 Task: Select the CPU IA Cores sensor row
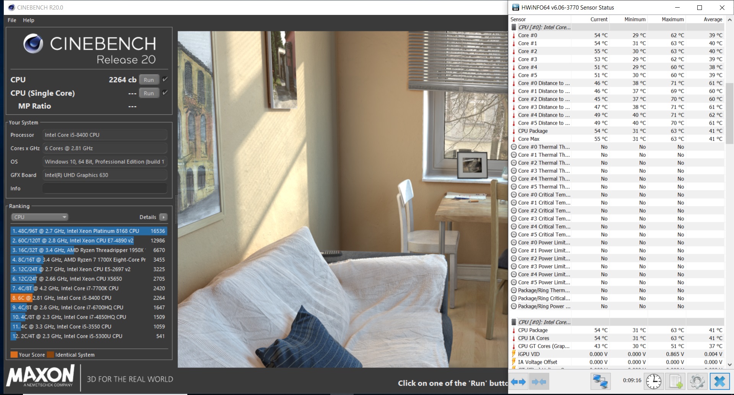(x=617, y=338)
